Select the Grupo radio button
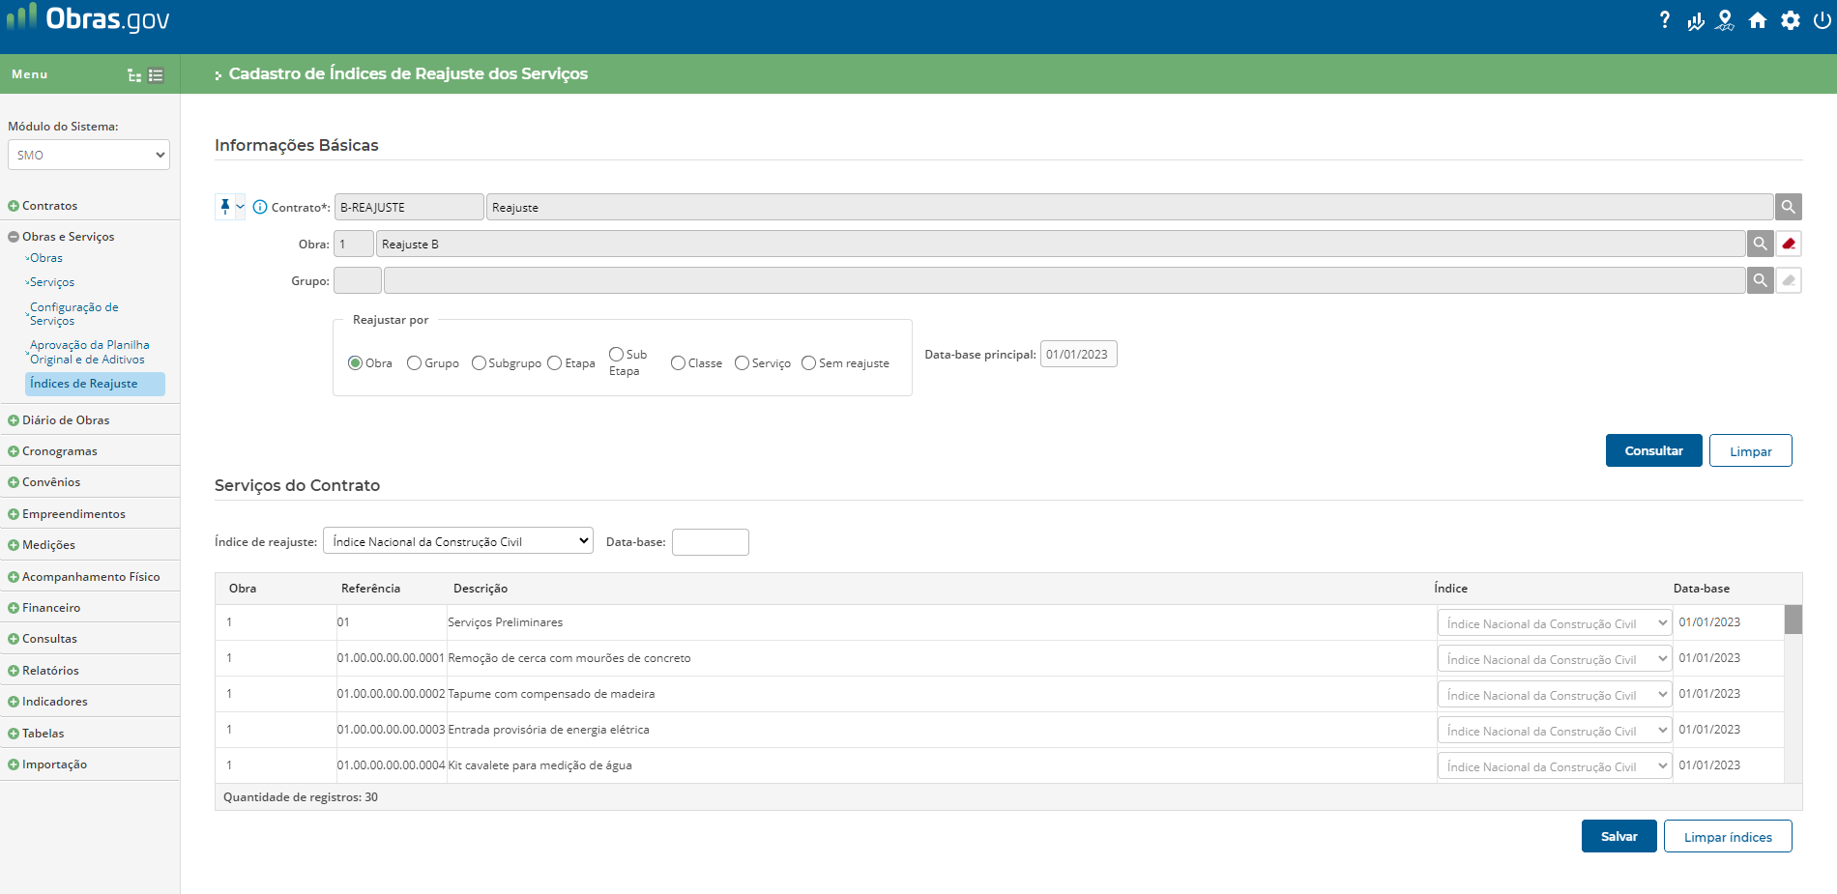Screen dimensions: 1837x894 coord(415,363)
